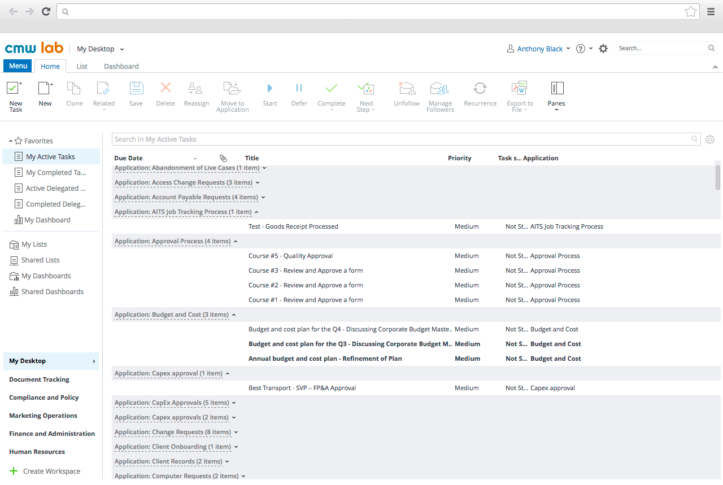Click the browser reload icon
This screenshot has width=723, height=485.
tap(46, 11)
